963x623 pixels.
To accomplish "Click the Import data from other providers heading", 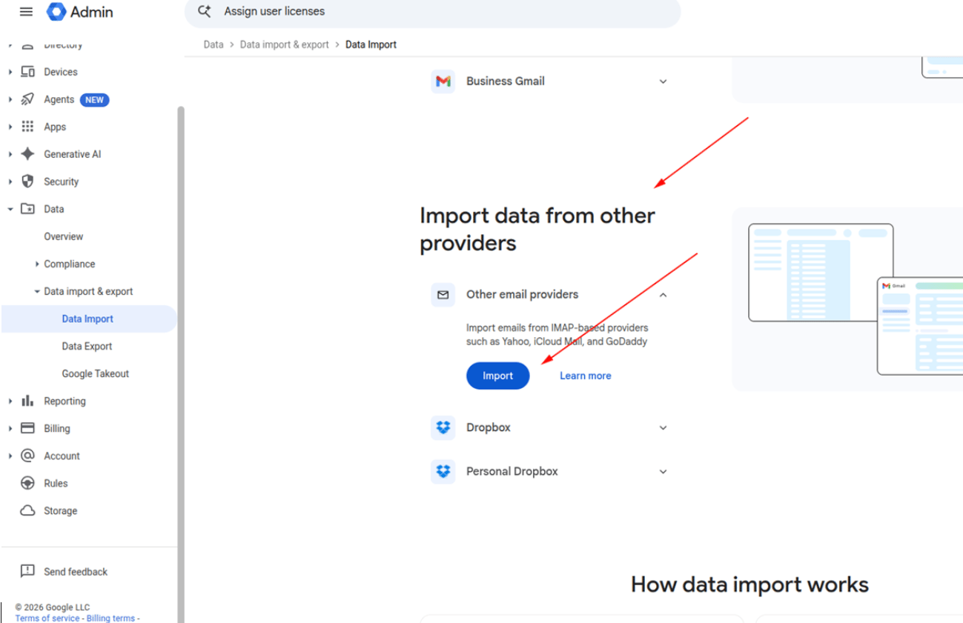I will click(537, 229).
